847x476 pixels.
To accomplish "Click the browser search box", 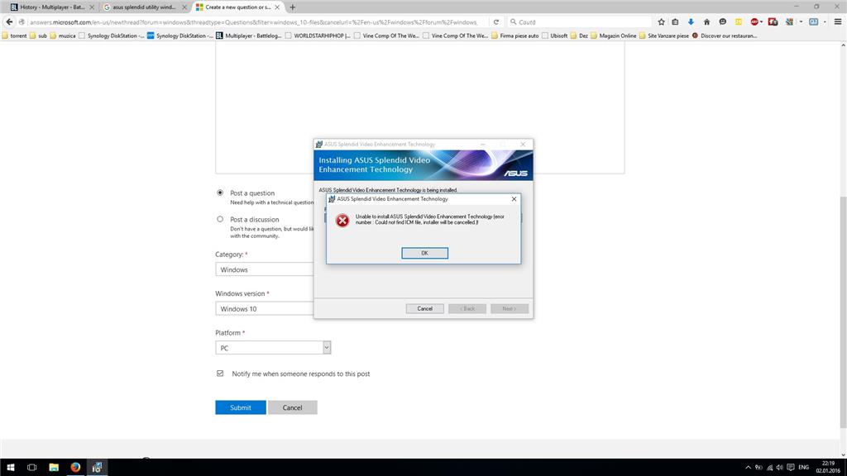I will 578,22.
